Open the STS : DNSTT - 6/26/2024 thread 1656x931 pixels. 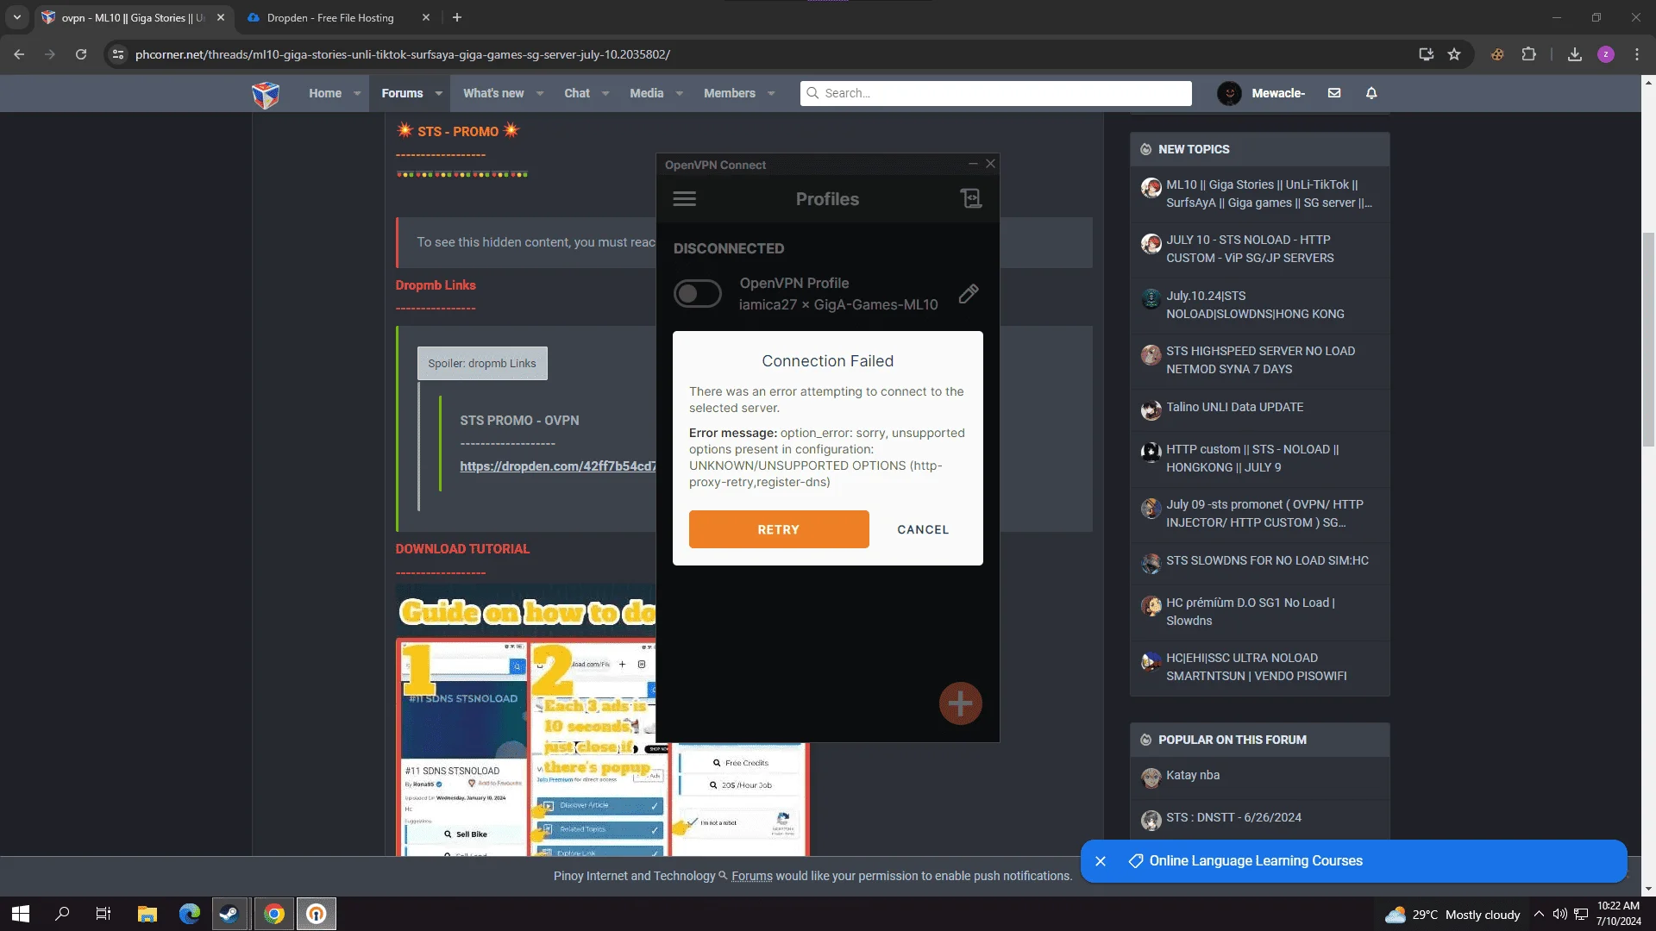click(x=1233, y=818)
